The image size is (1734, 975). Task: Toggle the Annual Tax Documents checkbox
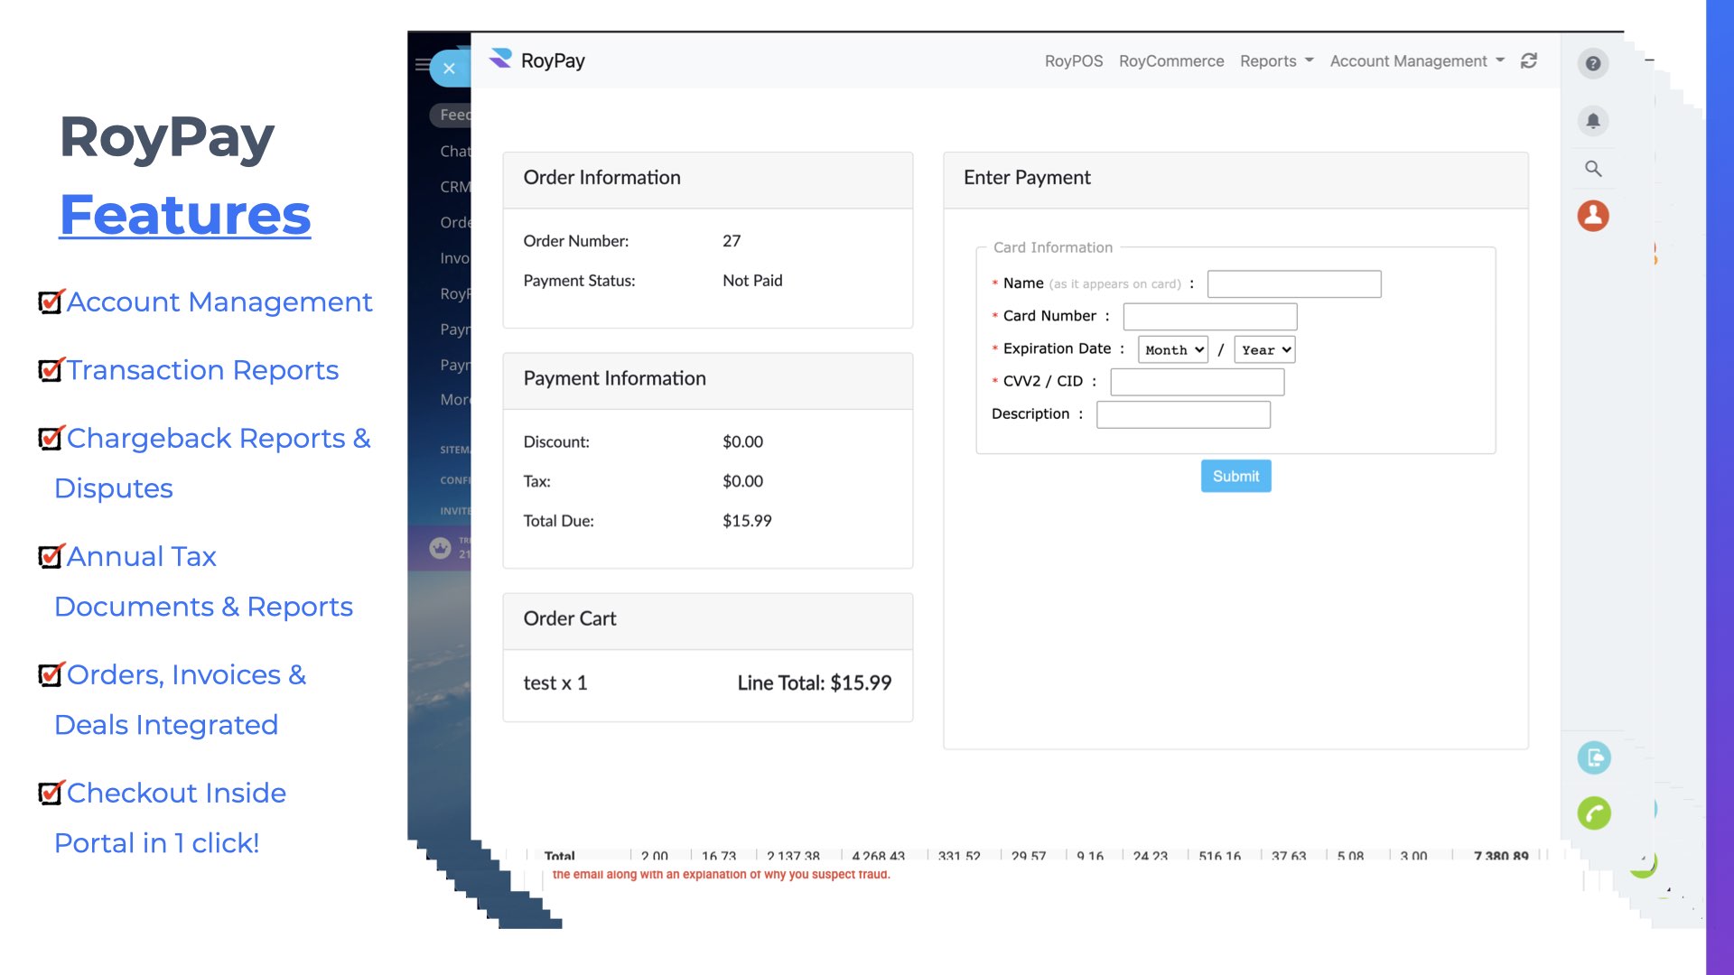(x=51, y=556)
